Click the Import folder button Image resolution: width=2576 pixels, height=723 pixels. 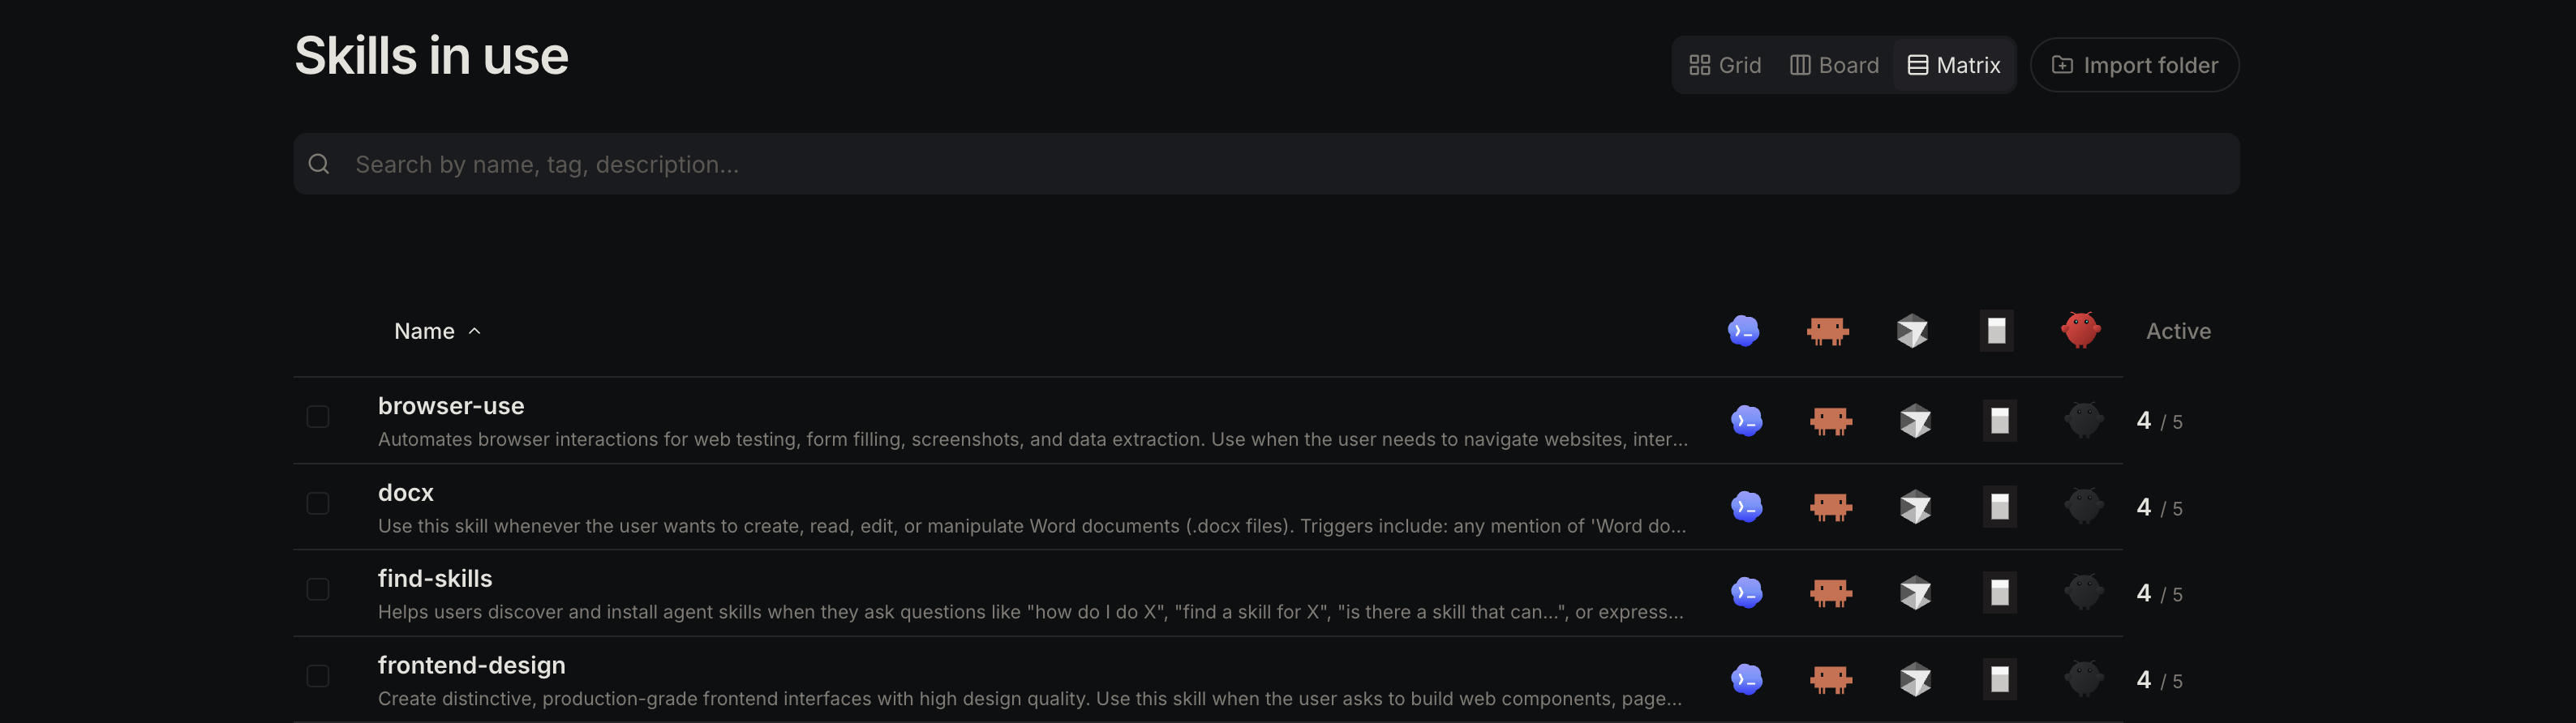2134,65
